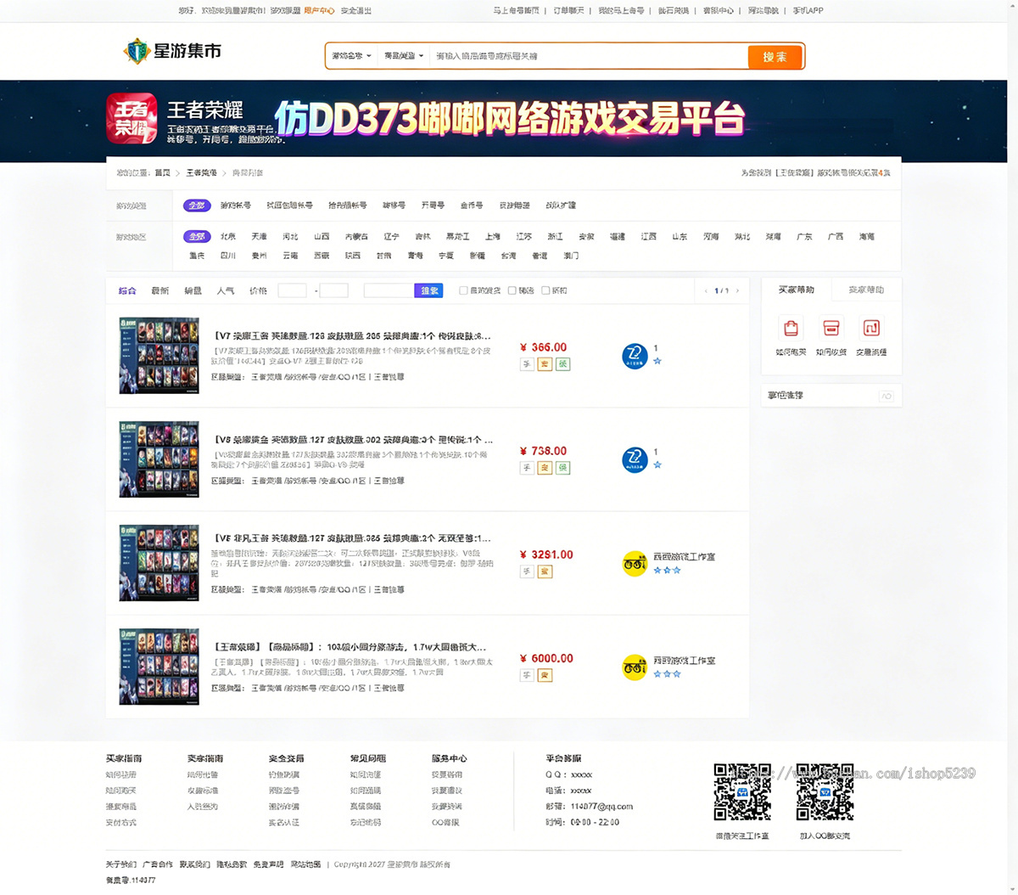This screenshot has height=895, width=1018.
Task: Filter region by 澳门
Action: click(x=571, y=256)
